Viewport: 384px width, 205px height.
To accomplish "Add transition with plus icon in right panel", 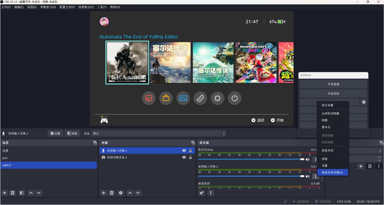I will (361, 166).
